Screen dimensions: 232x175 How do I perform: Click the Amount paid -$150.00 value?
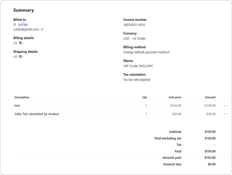coord(209,158)
